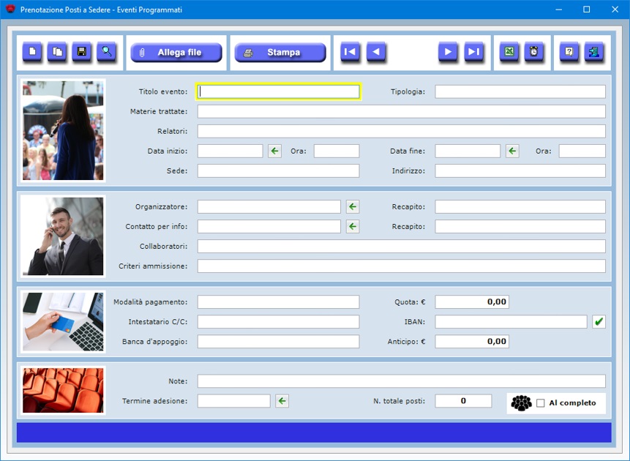
Task: Click the Materie trattate field
Action: click(x=402, y=111)
